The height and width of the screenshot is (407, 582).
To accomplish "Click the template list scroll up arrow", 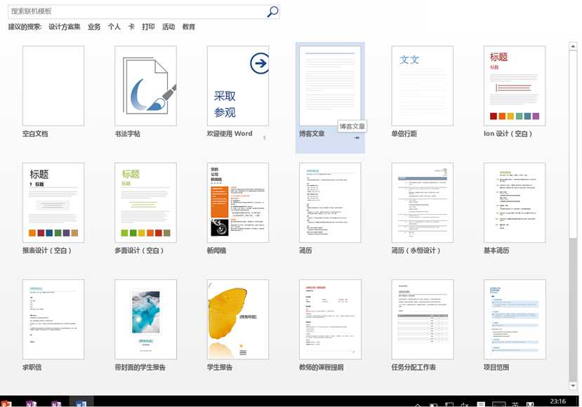I will [x=573, y=46].
